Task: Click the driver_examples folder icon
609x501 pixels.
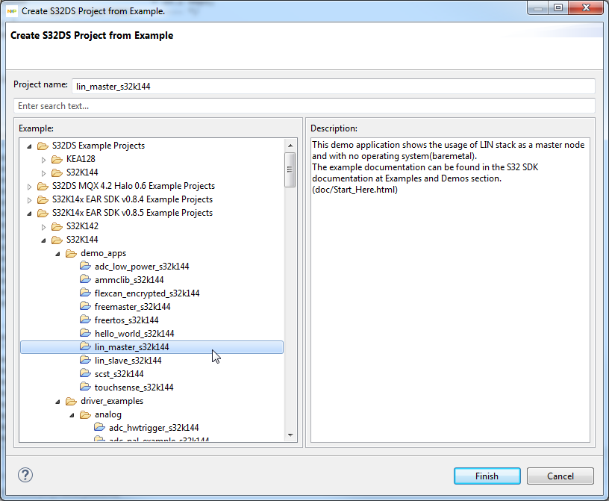Action: (x=71, y=401)
